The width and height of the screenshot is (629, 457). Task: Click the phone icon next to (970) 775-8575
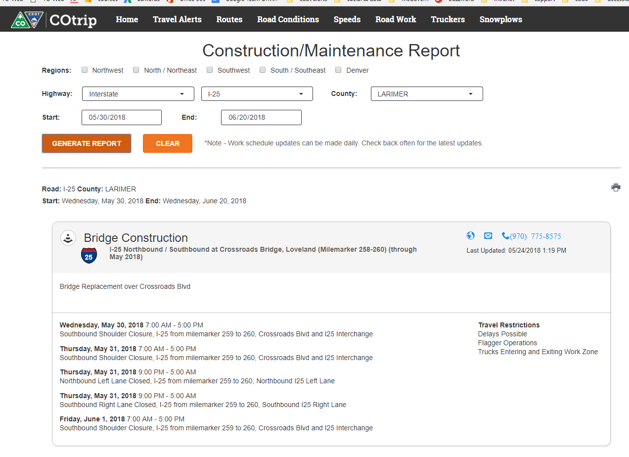click(505, 236)
